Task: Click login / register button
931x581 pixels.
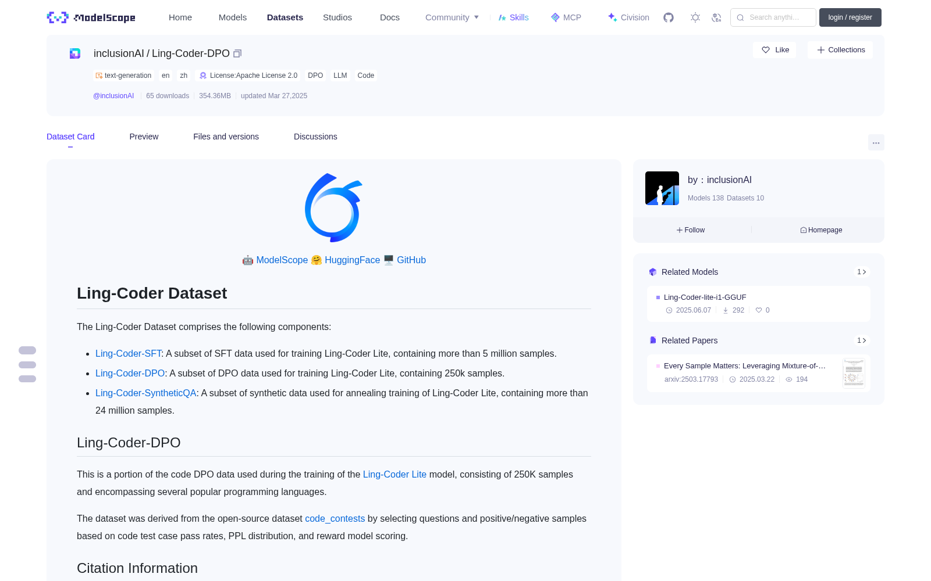Action: (850, 17)
